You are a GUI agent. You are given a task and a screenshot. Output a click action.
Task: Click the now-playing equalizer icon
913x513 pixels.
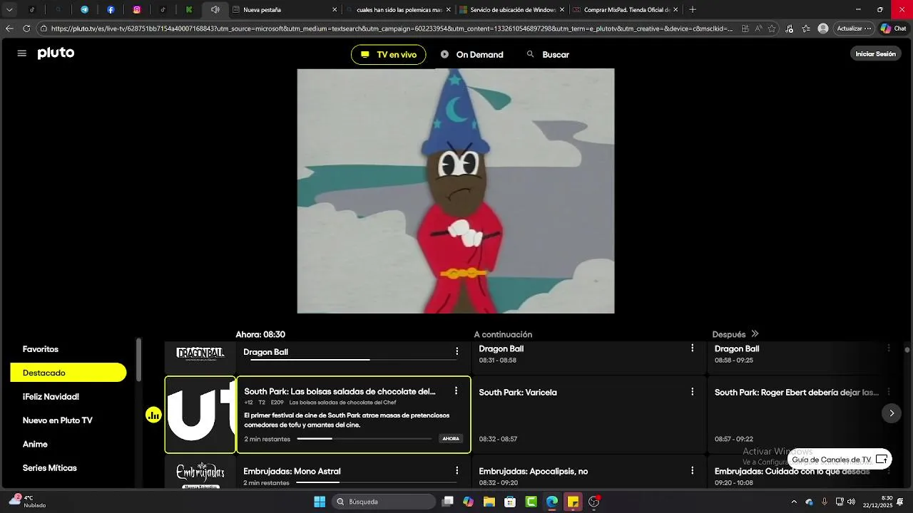click(154, 415)
